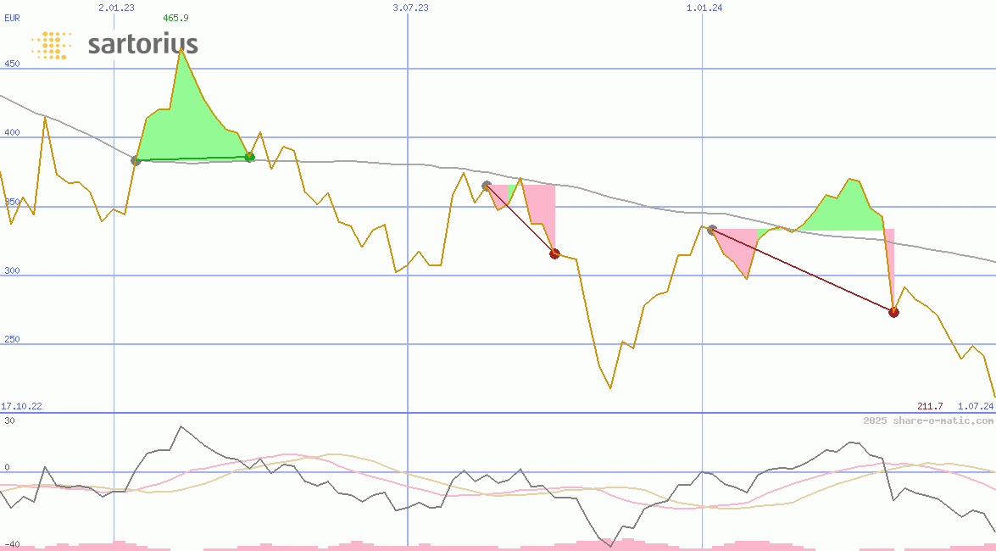Select the red exit marker near 300 line

[554, 253]
